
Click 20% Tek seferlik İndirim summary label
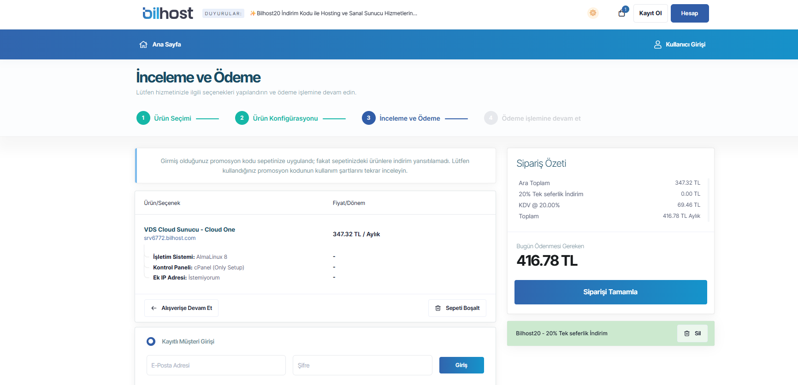pos(551,194)
